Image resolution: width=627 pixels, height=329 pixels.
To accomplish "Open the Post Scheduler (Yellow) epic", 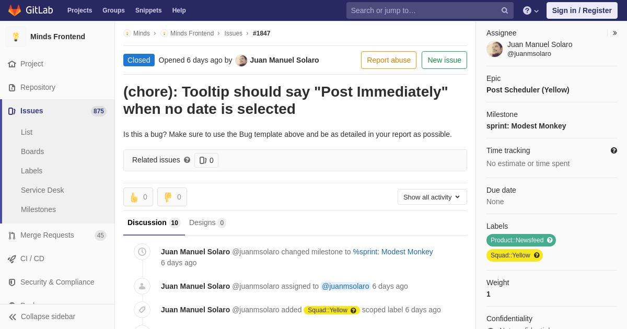I will pyautogui.click(x=528, y=90).
